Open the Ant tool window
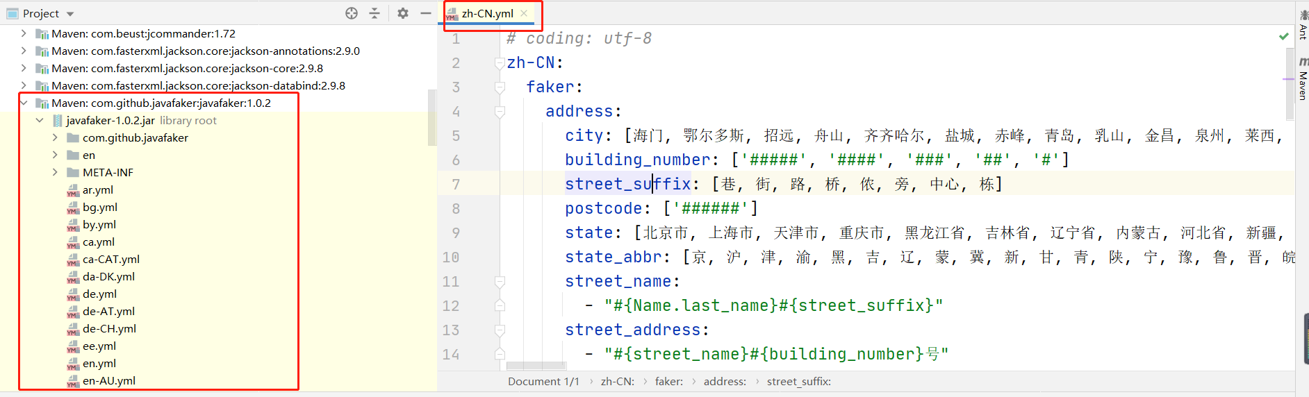 click(x=1303, y=24)
